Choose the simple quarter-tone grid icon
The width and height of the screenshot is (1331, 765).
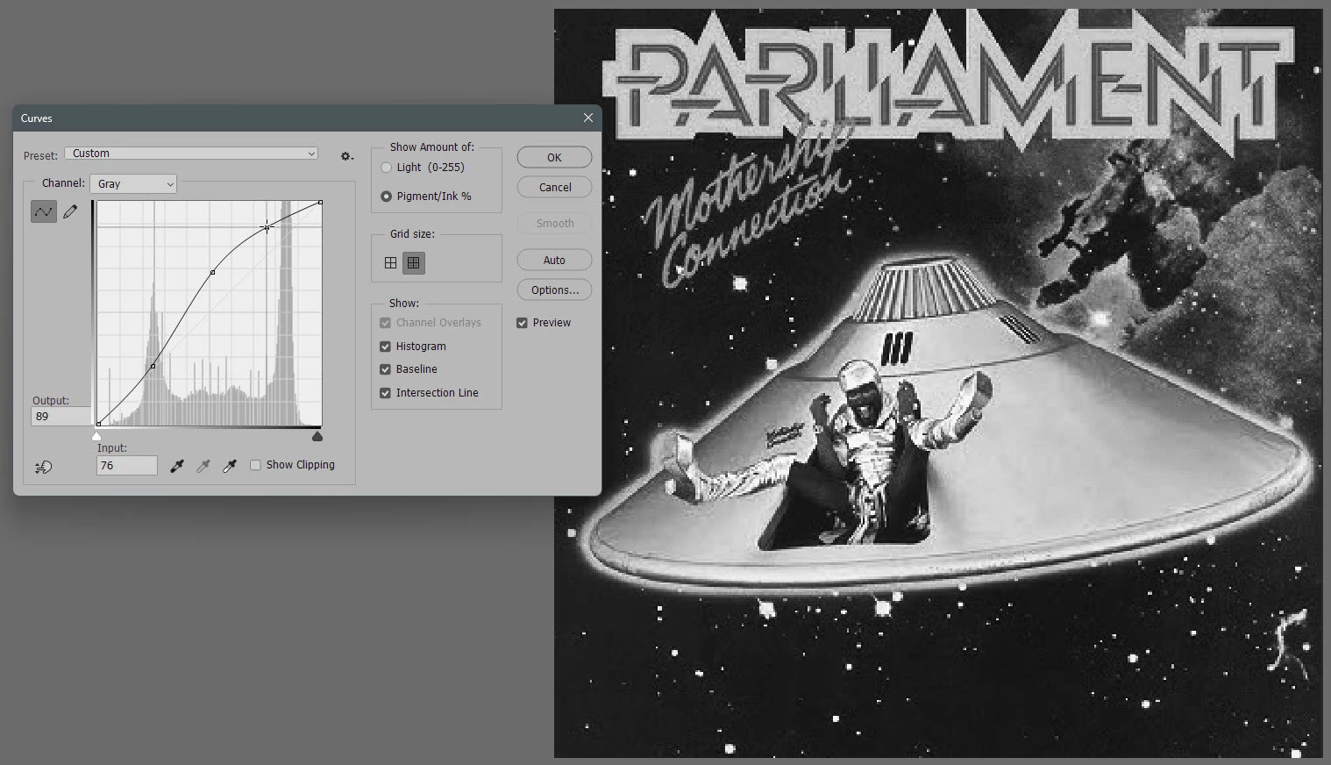point(391,262)
